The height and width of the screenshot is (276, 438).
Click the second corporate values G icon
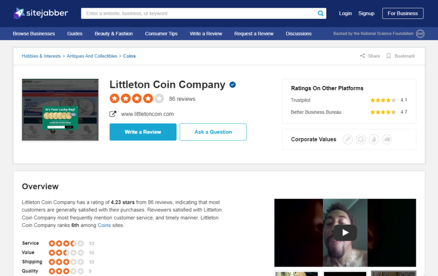click(361, 139)
